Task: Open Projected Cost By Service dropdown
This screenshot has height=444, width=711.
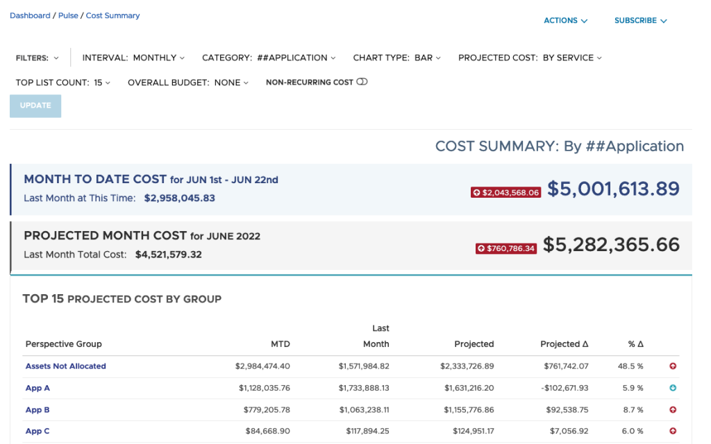Action: (x=530, y=58)
